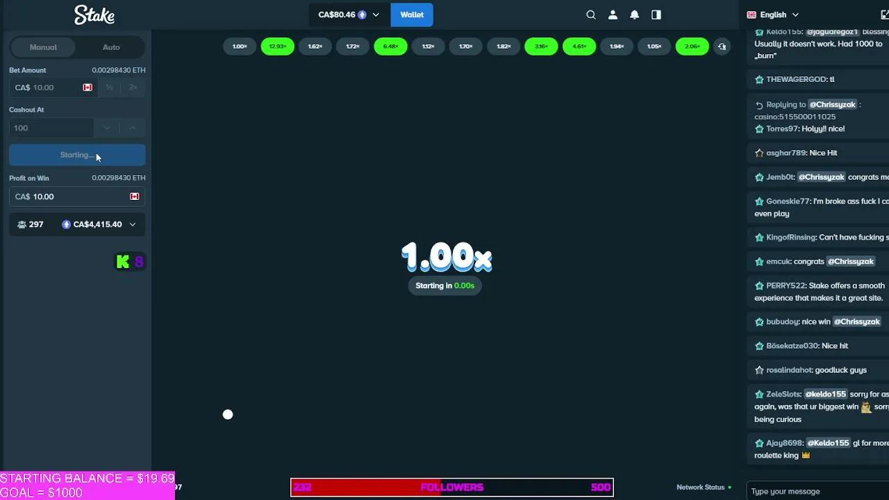Decrease the Cashout At value

coord(106,128)
